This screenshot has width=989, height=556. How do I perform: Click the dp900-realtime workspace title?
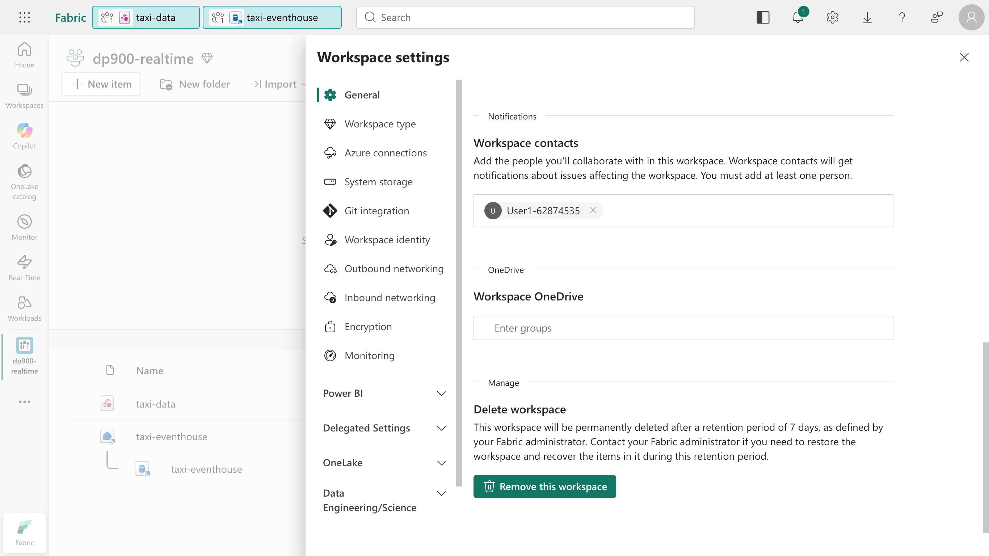(143, 58)
